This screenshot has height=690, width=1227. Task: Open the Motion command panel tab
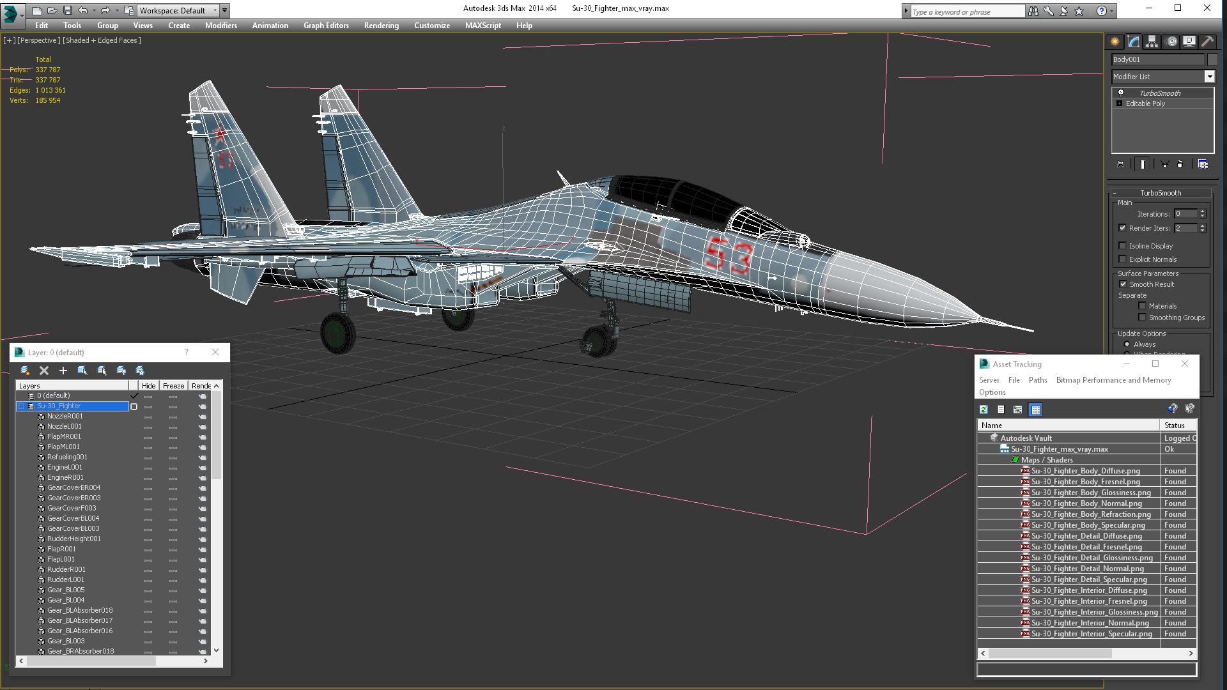[1171, 42]
